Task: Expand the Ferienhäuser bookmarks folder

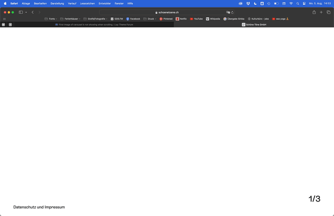Action: tap(70, 19)
